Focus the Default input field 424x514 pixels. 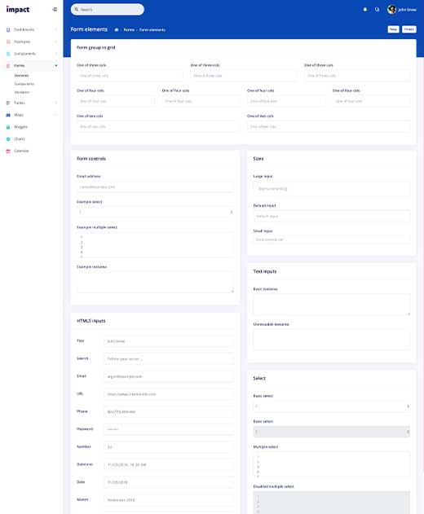point(332,217)
